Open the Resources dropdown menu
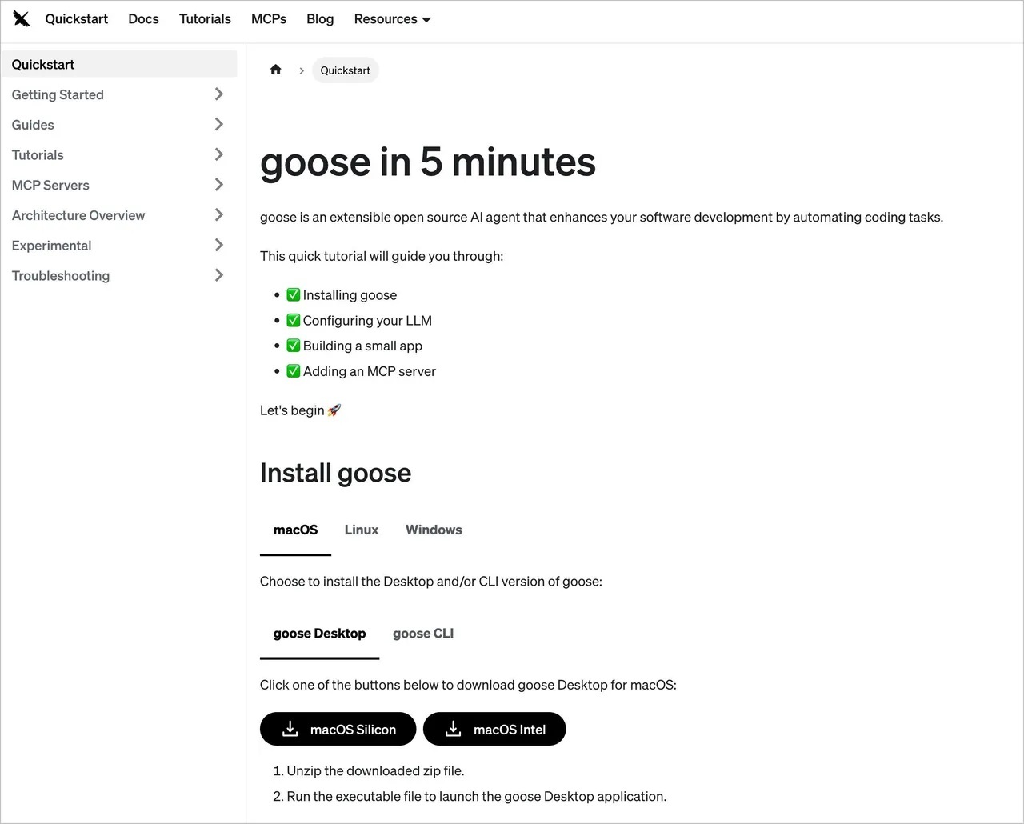 click(392, 19)
